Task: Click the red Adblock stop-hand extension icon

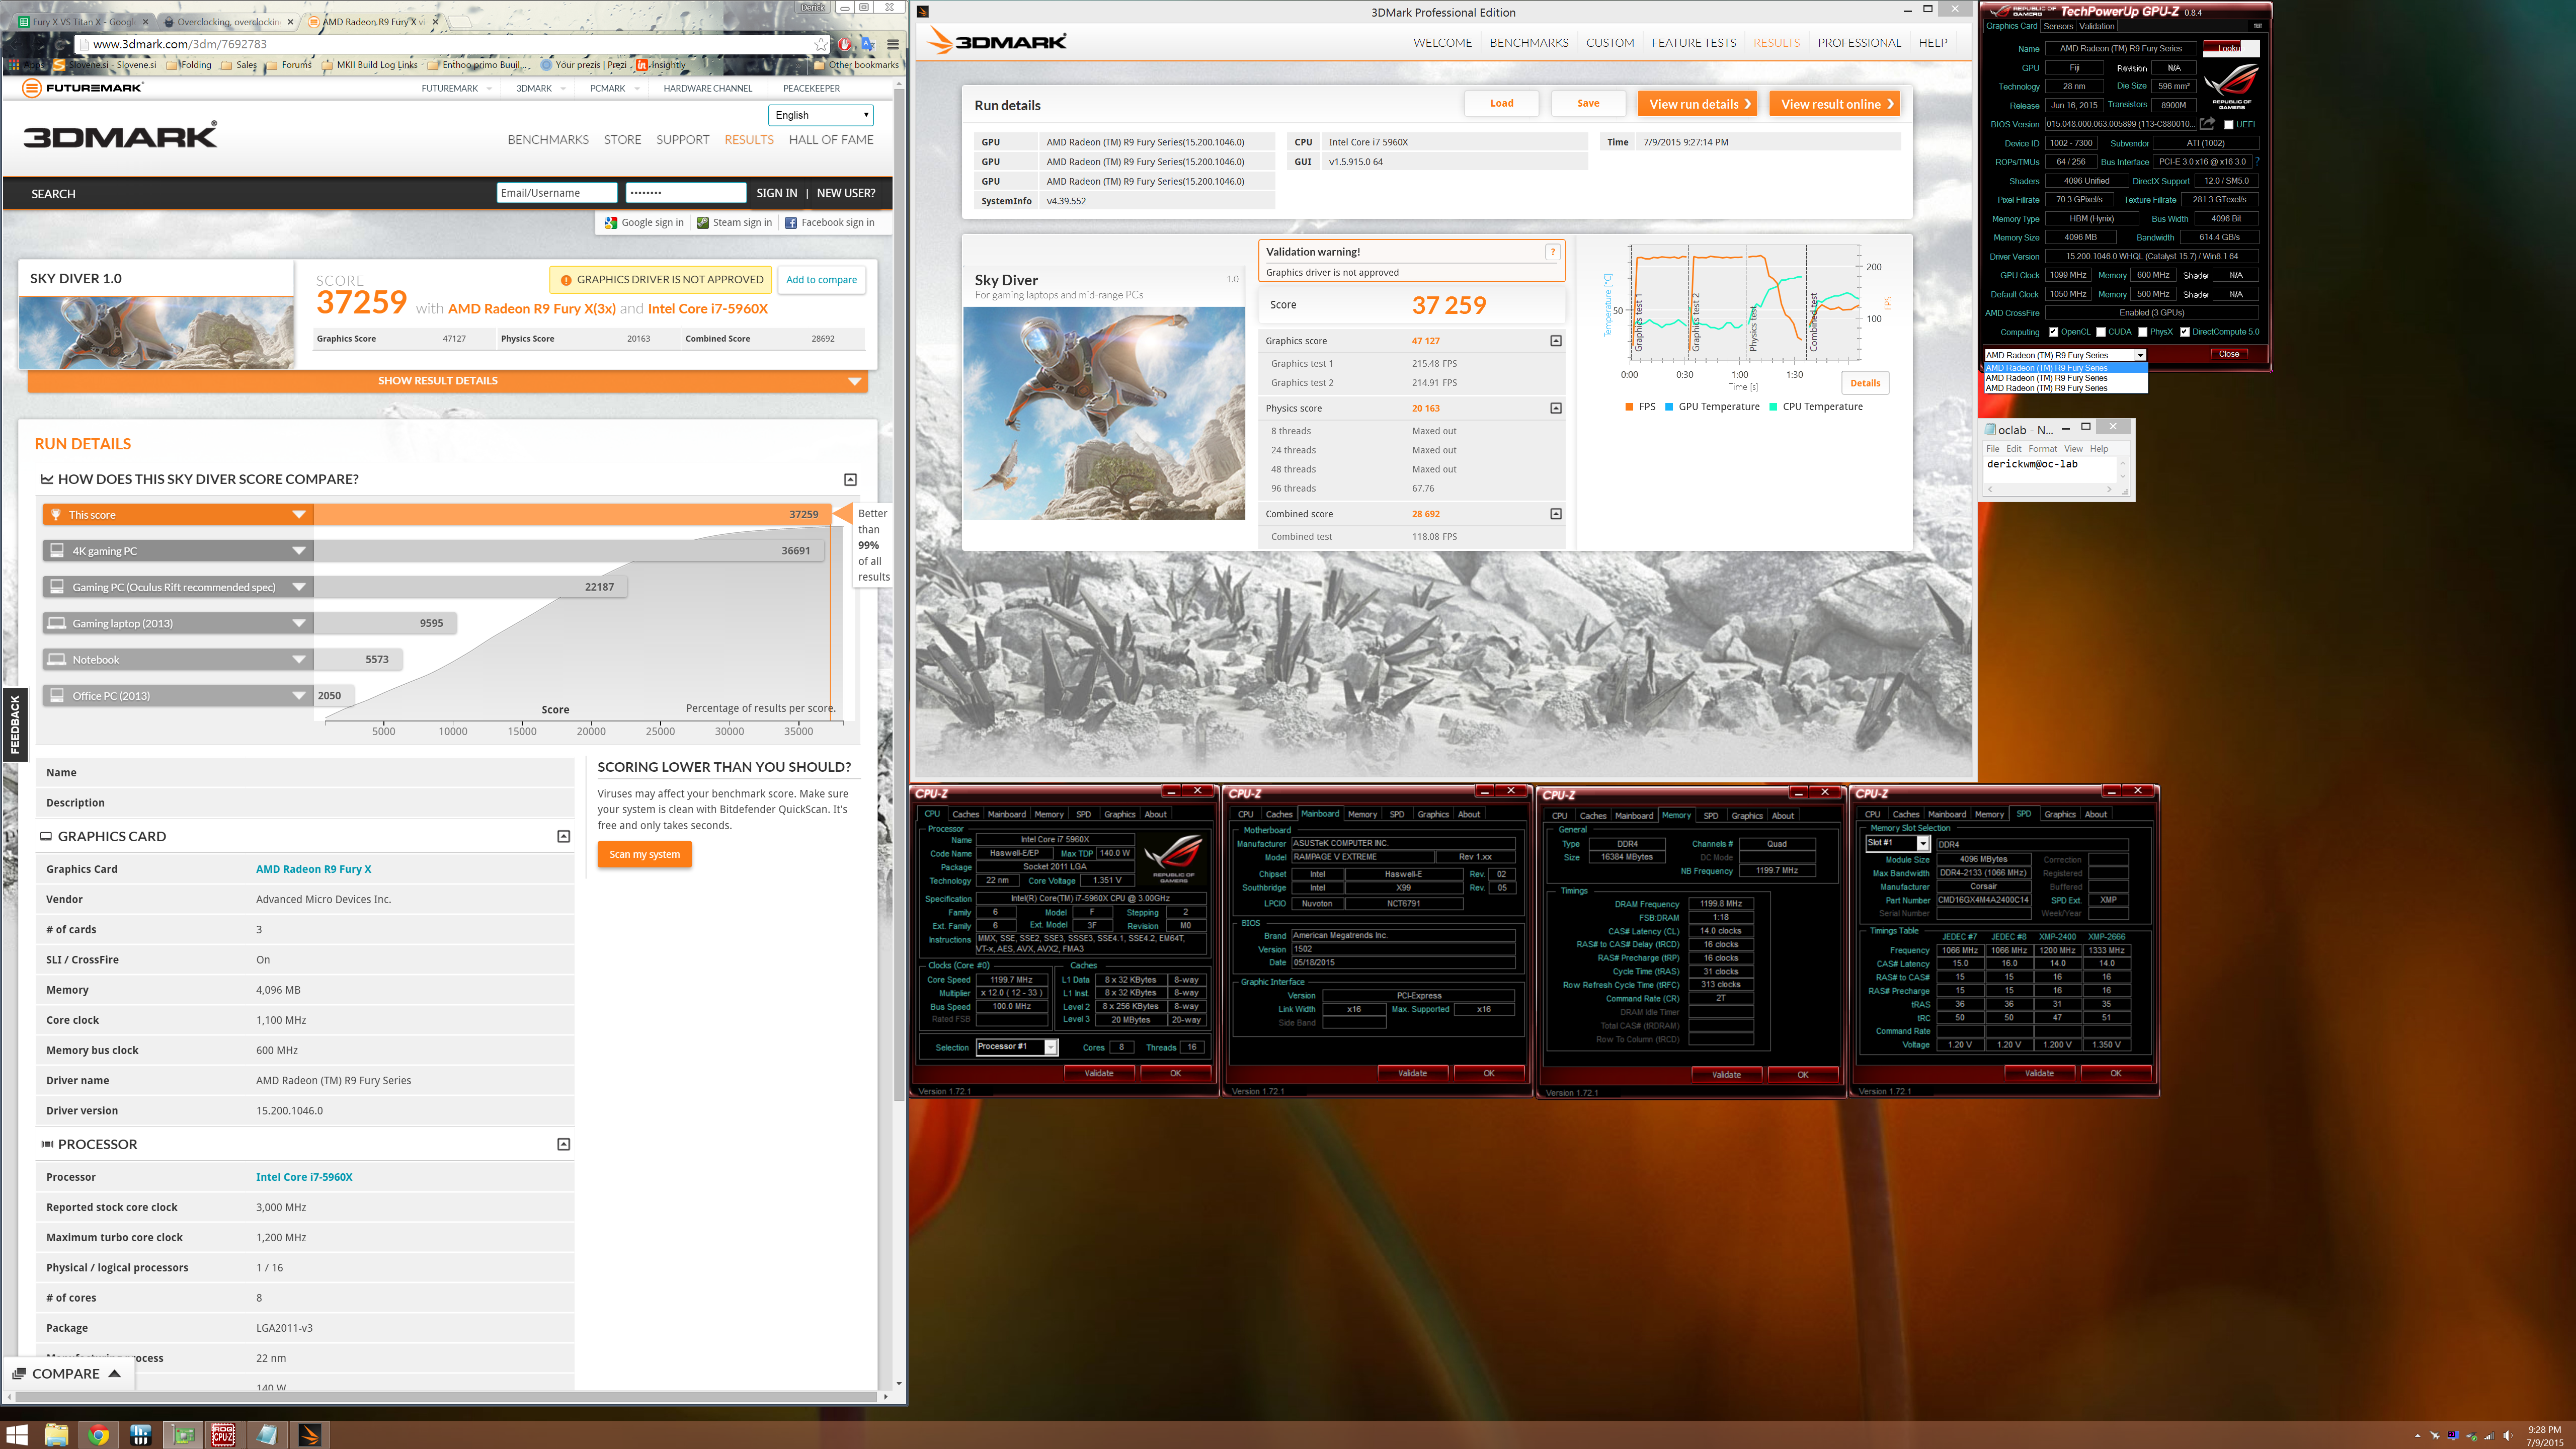Action: [x=844, y=44]
